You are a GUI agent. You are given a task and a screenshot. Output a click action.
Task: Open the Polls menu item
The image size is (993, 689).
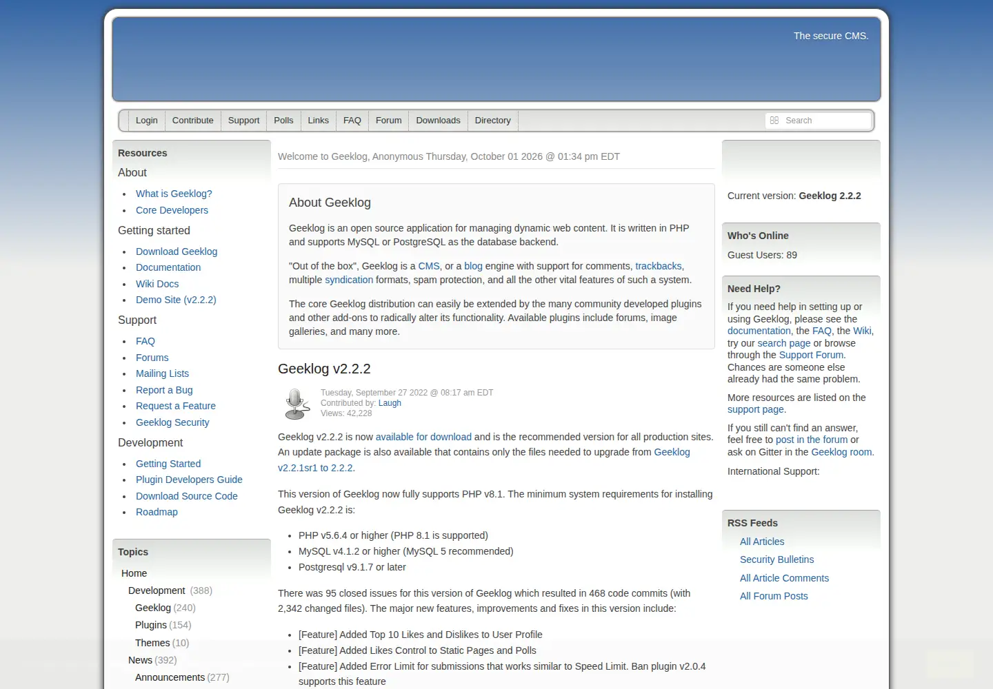(x=283, y=121)
